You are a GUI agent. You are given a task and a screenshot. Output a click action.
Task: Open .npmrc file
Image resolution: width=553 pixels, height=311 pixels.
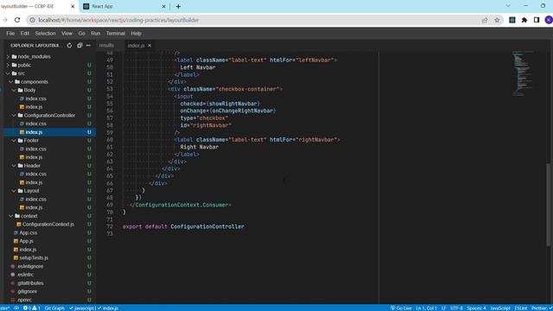click(x=24, y=300)
